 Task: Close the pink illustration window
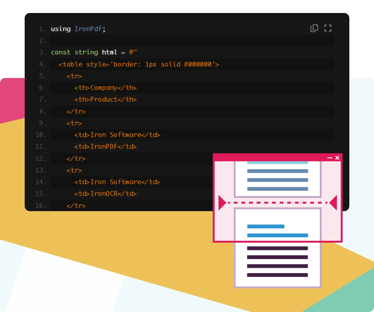pos(337,158)
